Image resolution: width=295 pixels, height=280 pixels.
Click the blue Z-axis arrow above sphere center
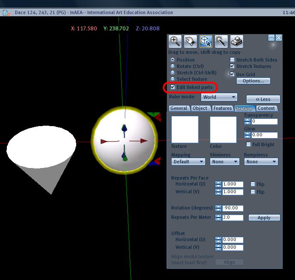(124, 129)
